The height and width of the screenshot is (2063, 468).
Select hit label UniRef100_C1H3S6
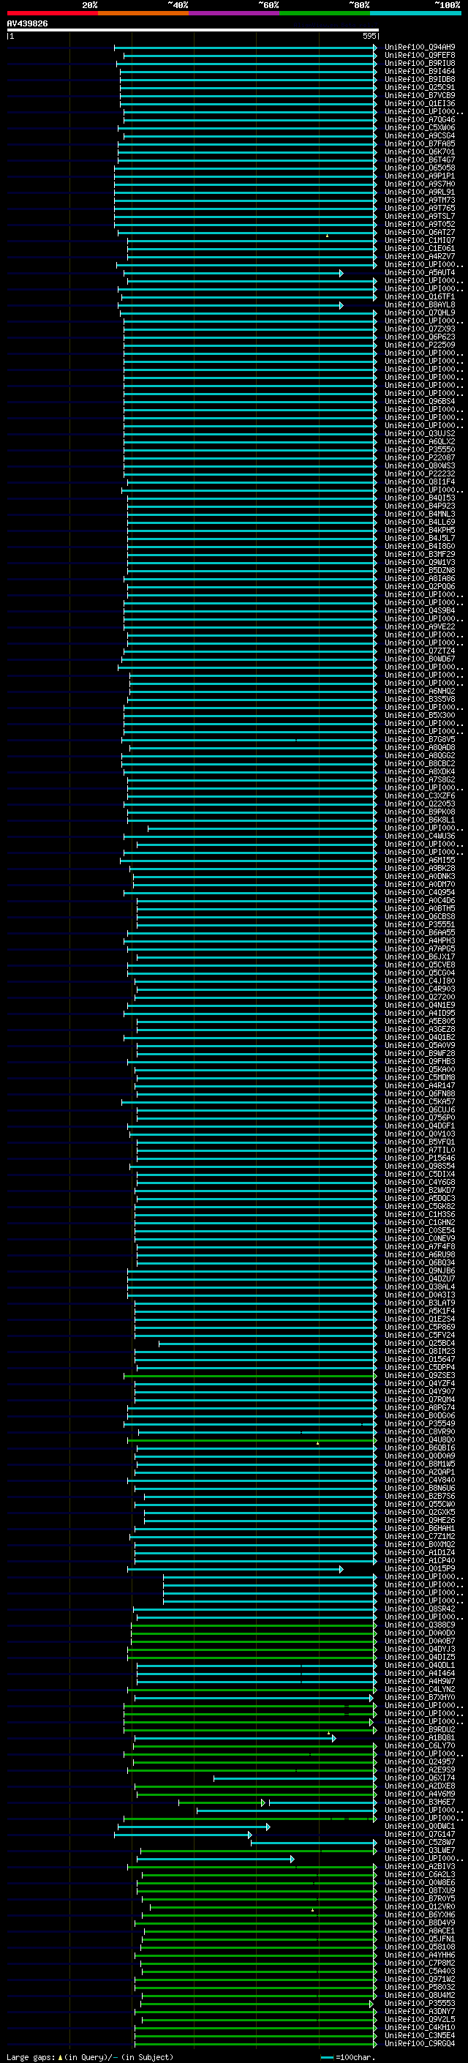[x=419, y=1214]
